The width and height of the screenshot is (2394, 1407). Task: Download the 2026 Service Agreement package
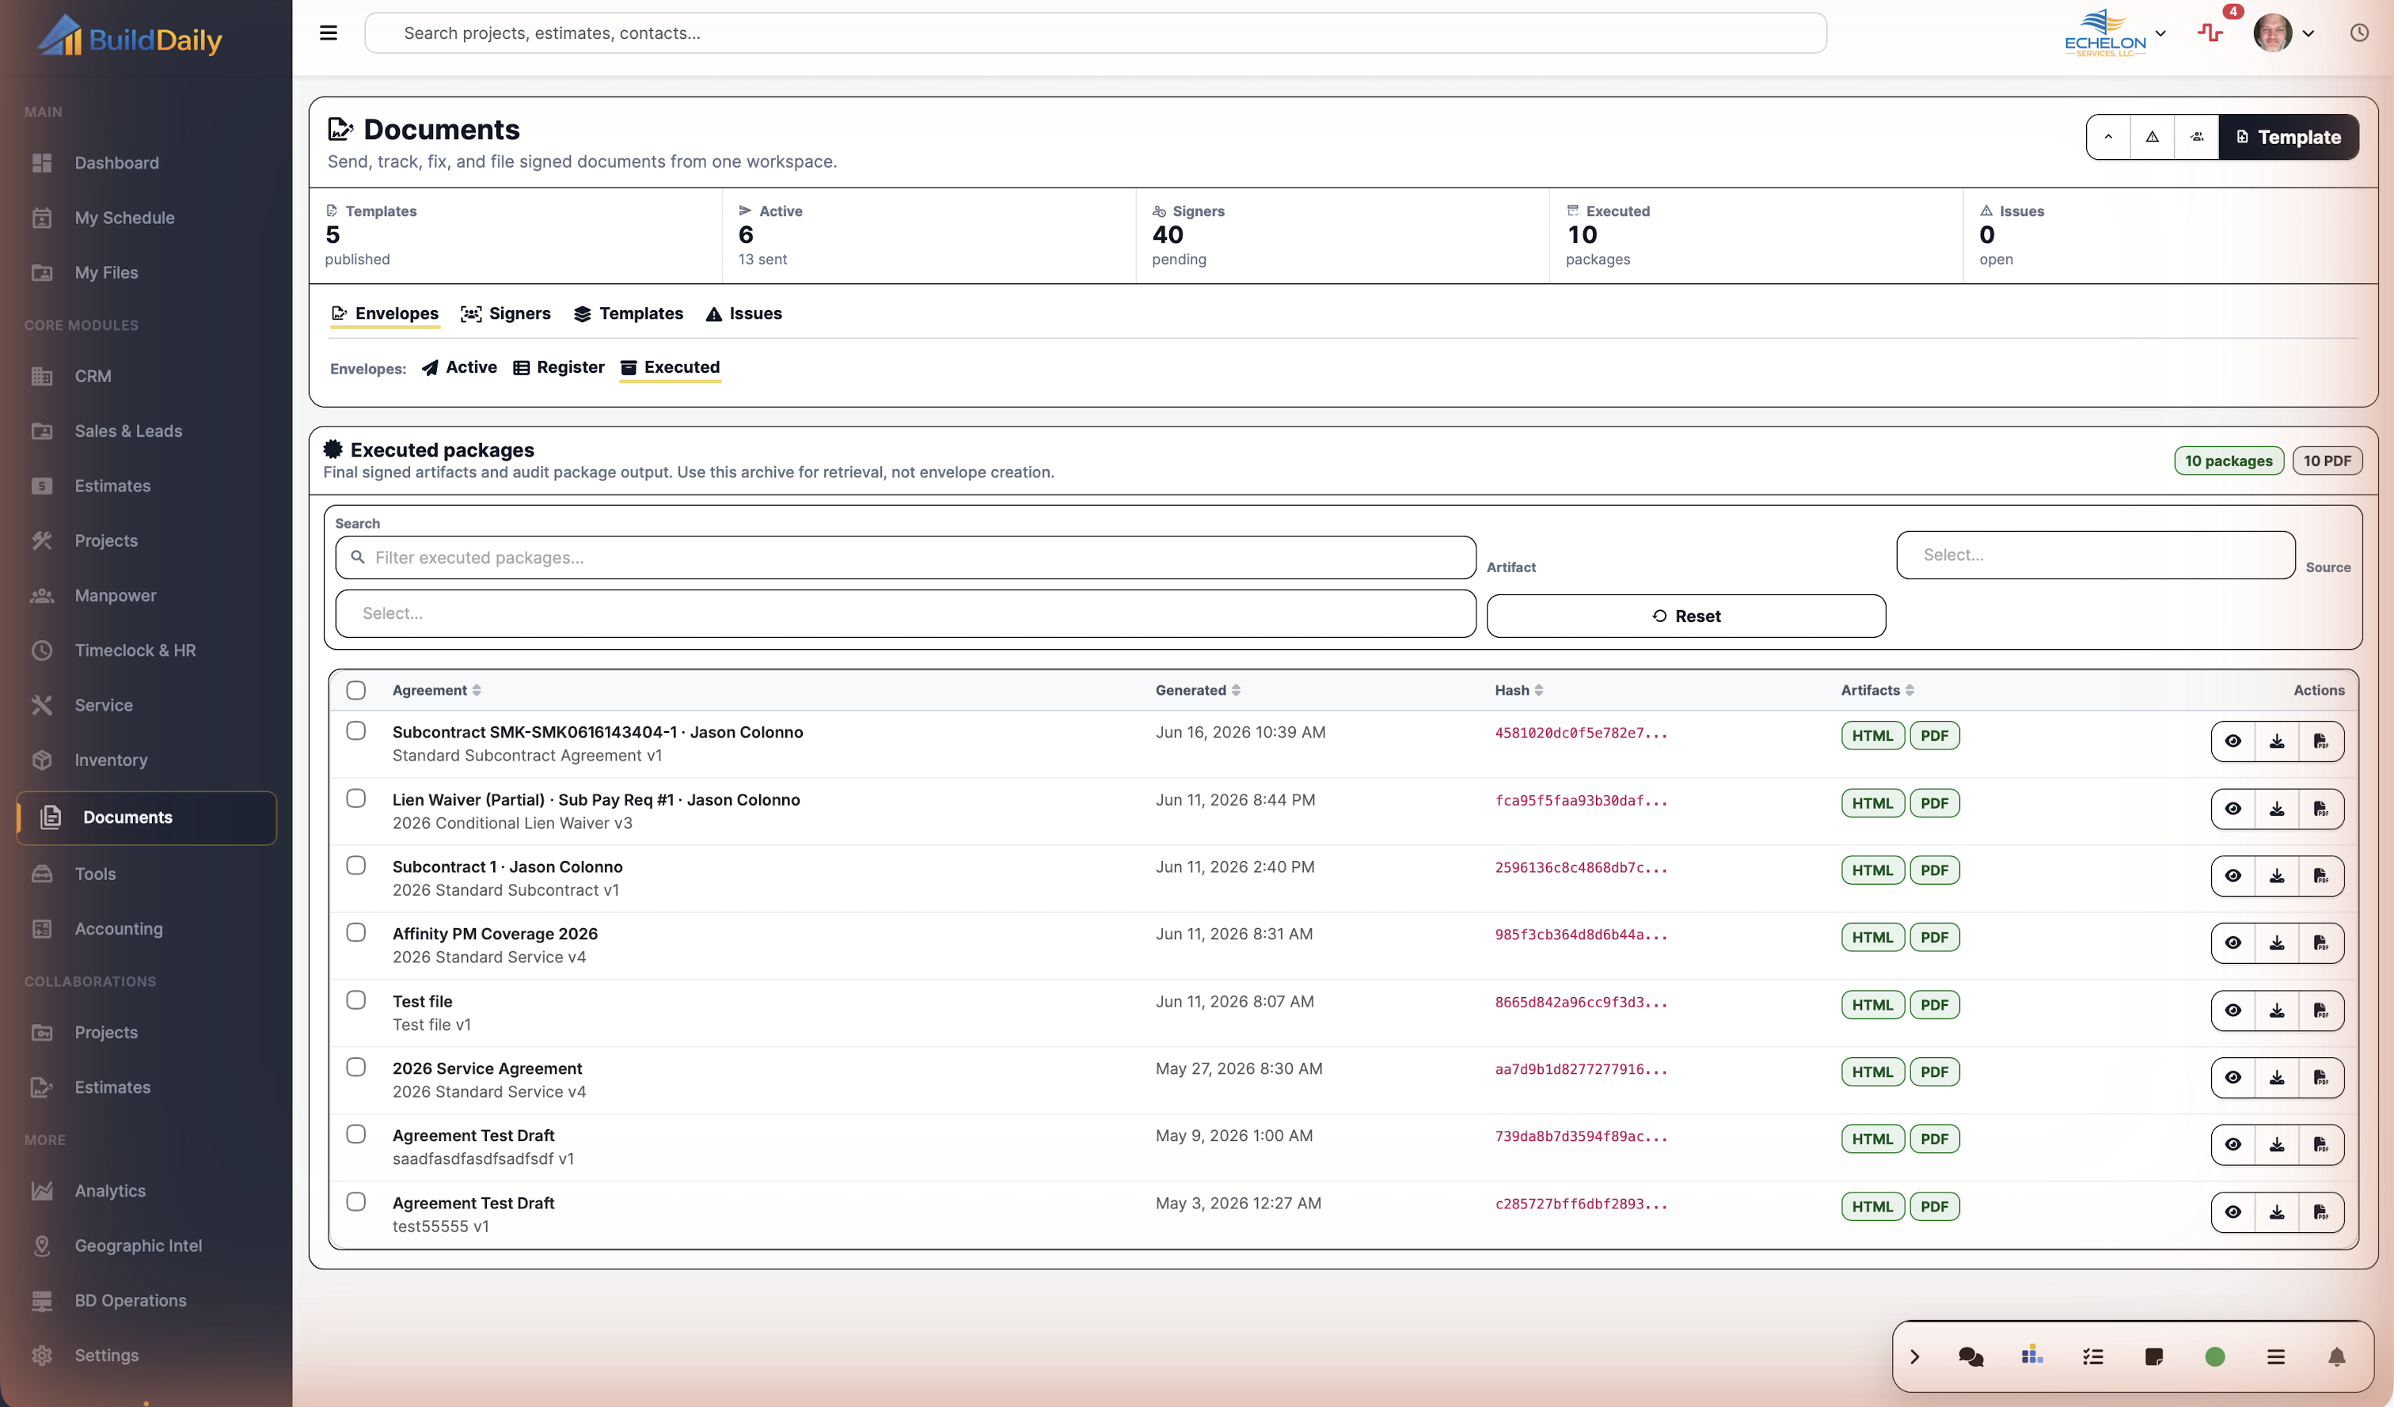[x=2277, y=1078]
